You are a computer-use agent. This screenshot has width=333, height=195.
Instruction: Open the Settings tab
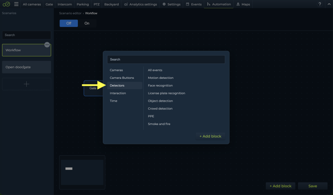171,4
